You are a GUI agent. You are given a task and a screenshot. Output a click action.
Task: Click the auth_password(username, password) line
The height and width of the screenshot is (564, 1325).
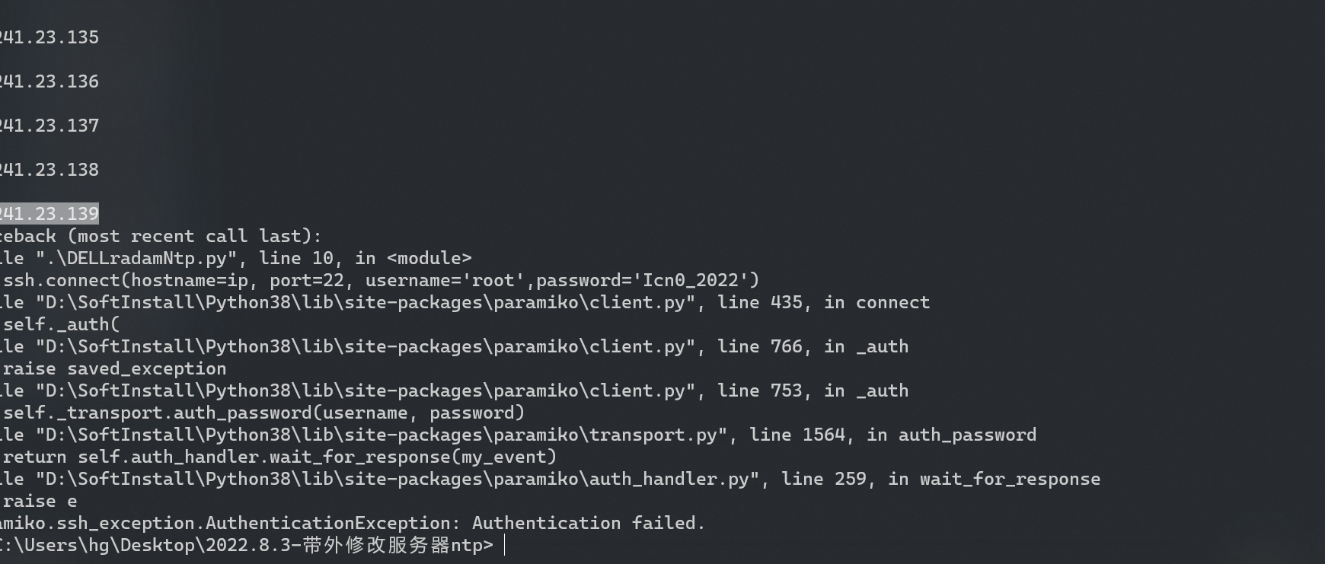pos(264,413)
